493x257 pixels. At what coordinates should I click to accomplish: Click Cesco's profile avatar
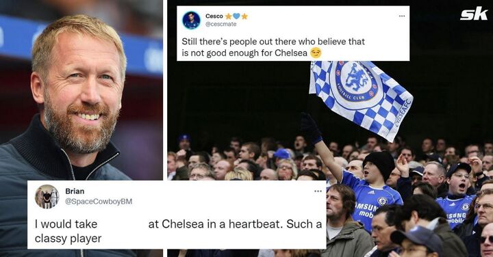(x=192, y=20)
